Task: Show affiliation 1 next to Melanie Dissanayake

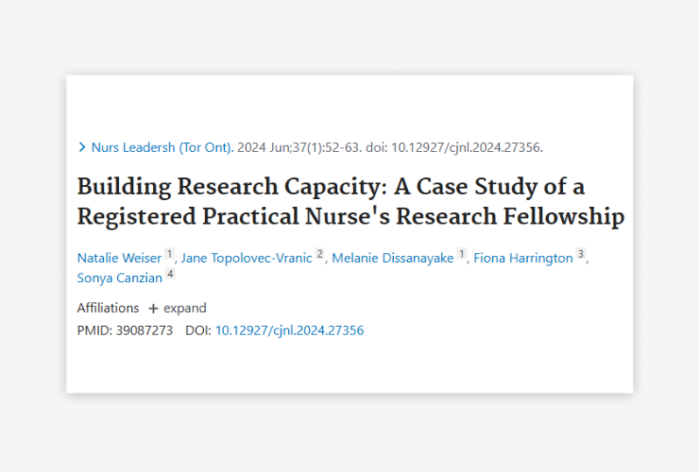Action: coord(462,254)
